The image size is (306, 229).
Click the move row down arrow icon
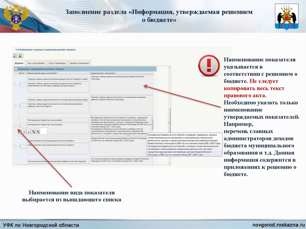click(29, 131)
